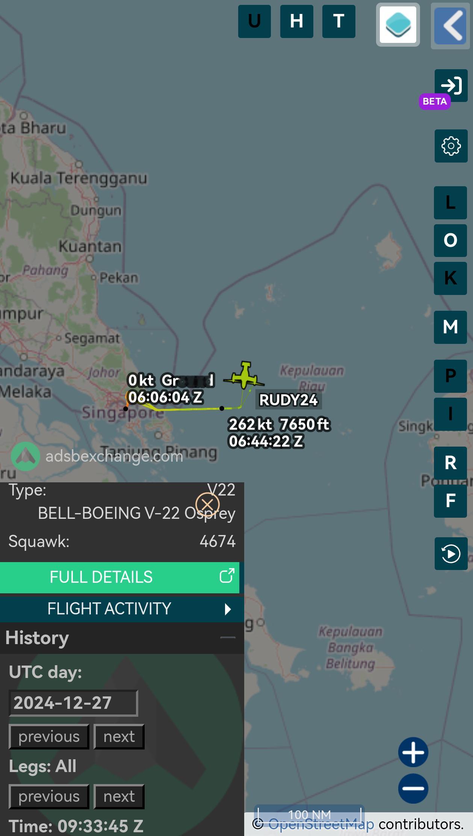This screenshot has width=473, height=836.
Task: Zoom in with the plus icon
Action: coord(413,752)
